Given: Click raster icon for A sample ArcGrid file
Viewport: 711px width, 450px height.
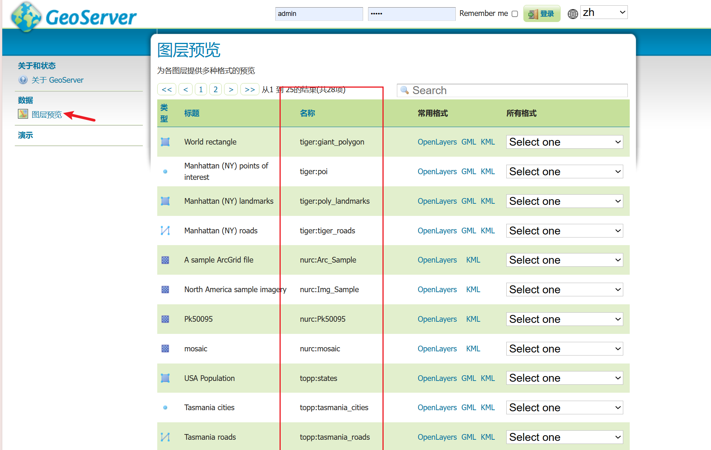Looking at the screenshot, I should (x=165, y=260).
